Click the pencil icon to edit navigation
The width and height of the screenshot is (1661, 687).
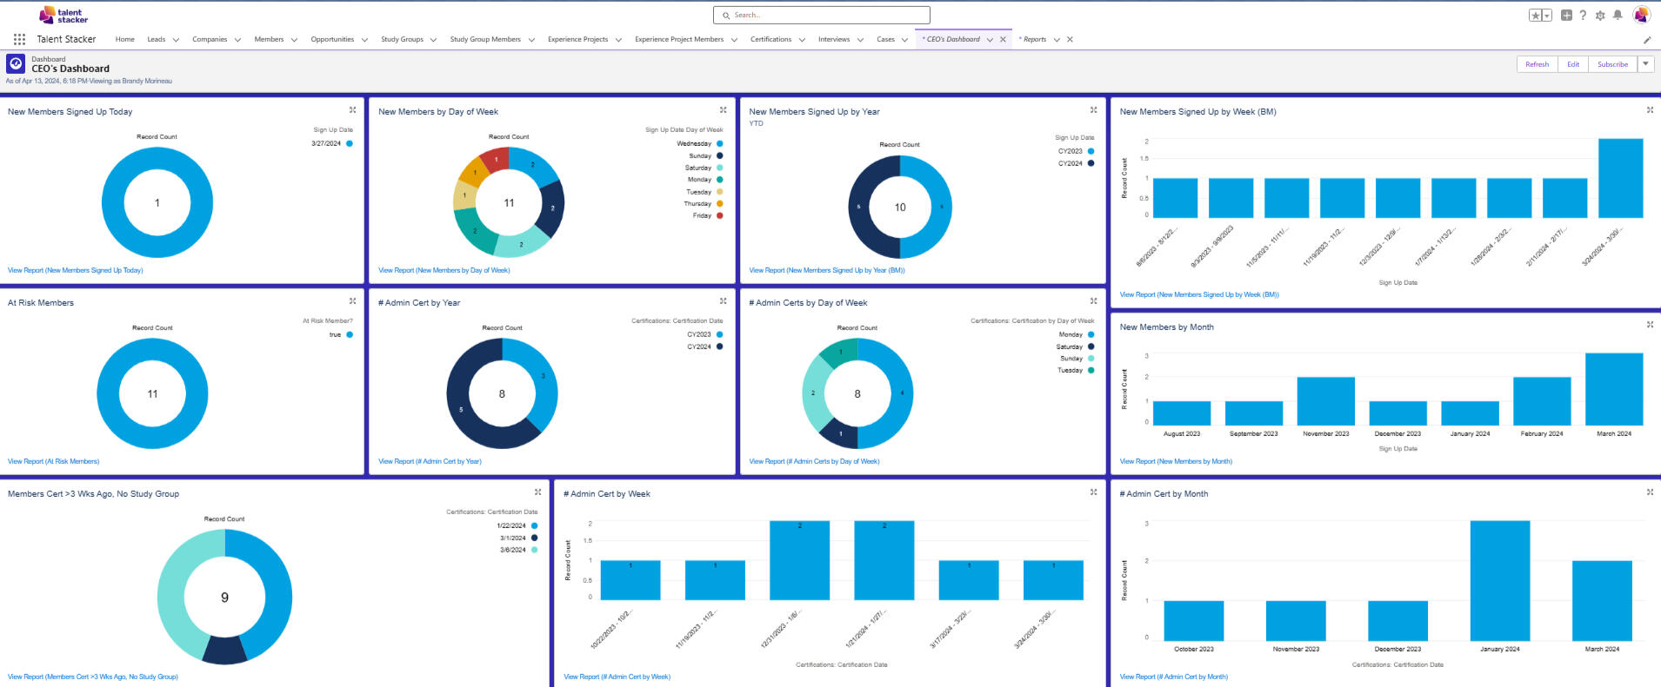[x=1646, y=40]
